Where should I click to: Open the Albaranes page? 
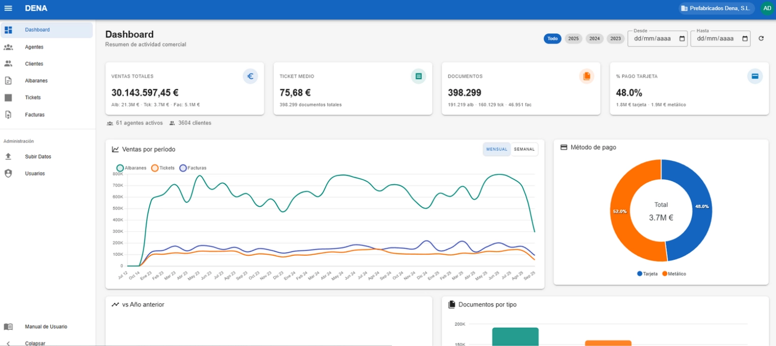[47, 81]
